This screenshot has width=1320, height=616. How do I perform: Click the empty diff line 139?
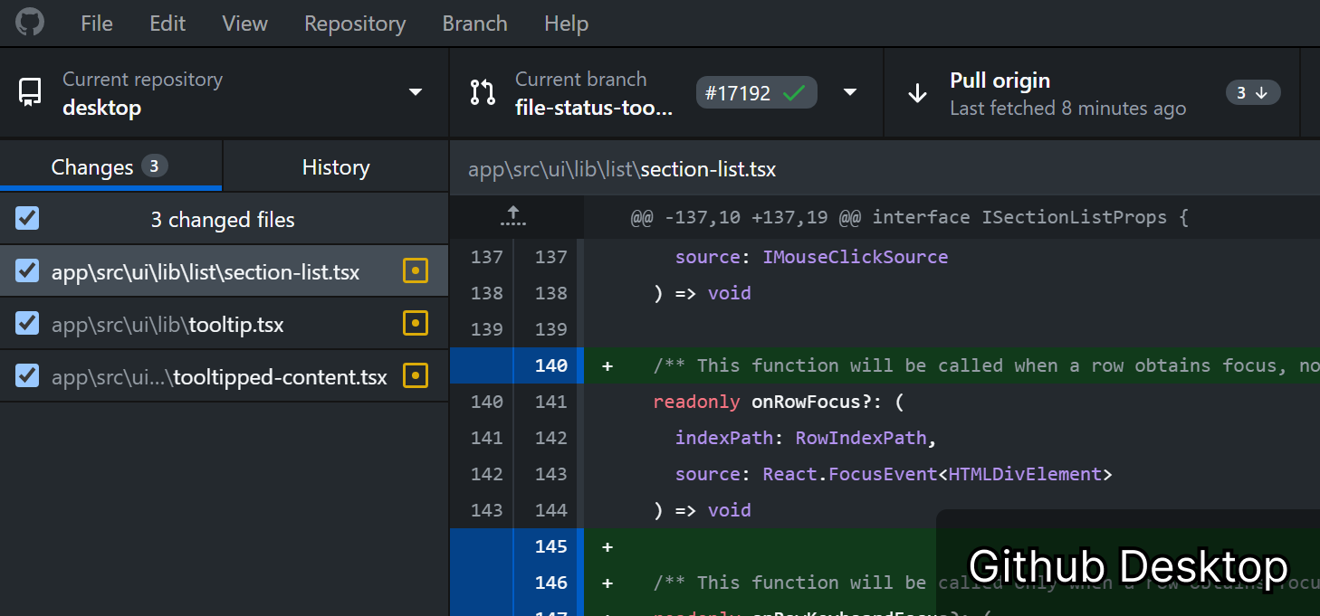coord(952,329)
